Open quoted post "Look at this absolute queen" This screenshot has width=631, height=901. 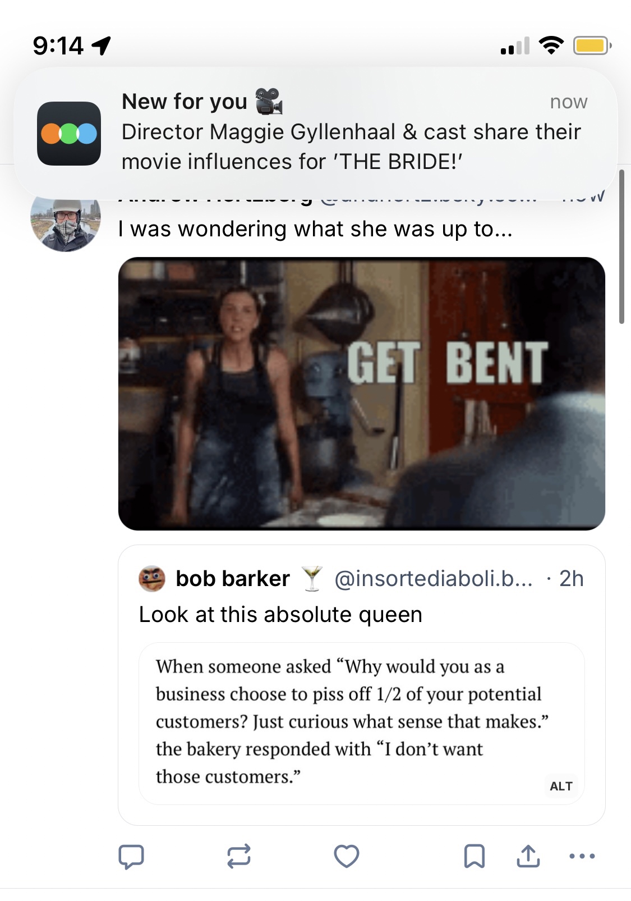[x=280, y=615]
